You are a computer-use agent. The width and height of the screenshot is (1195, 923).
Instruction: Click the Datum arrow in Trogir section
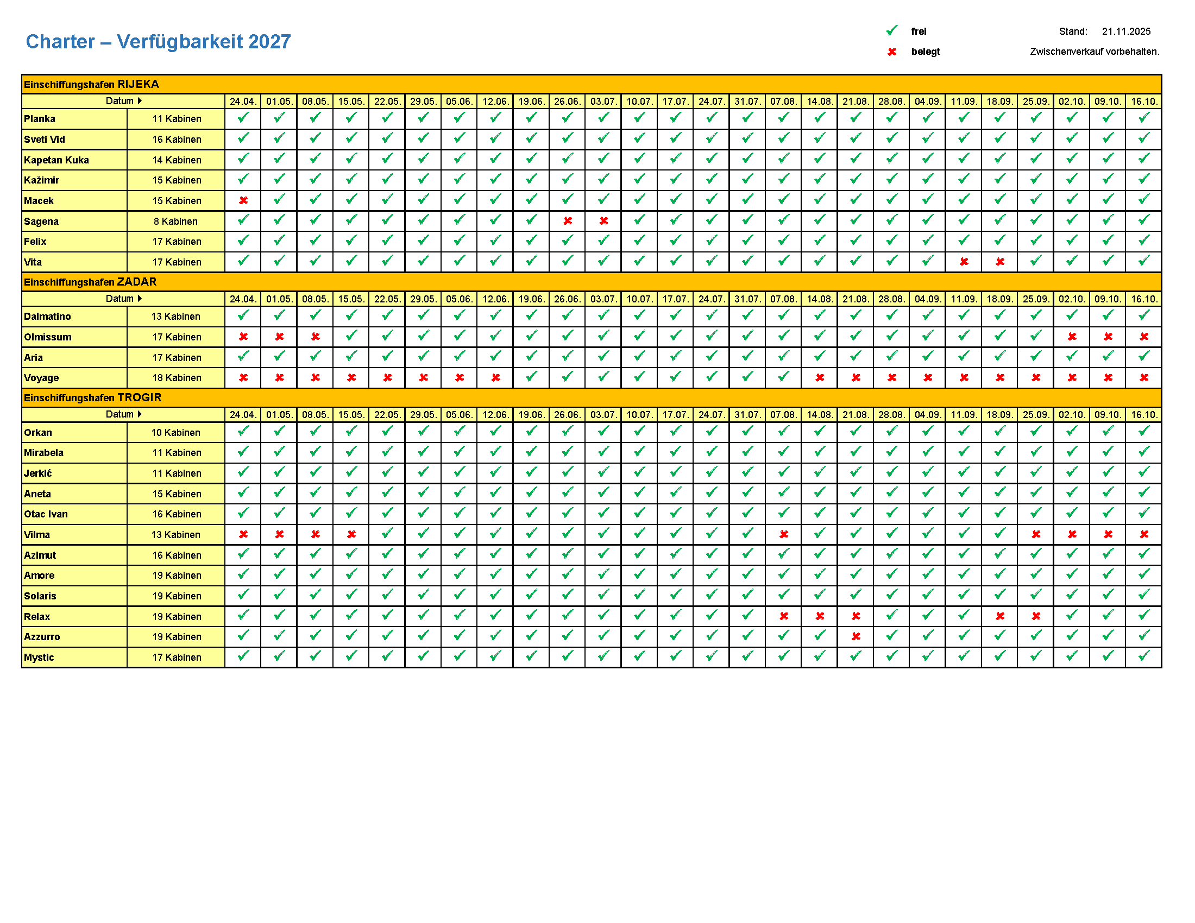coord(140,414)
